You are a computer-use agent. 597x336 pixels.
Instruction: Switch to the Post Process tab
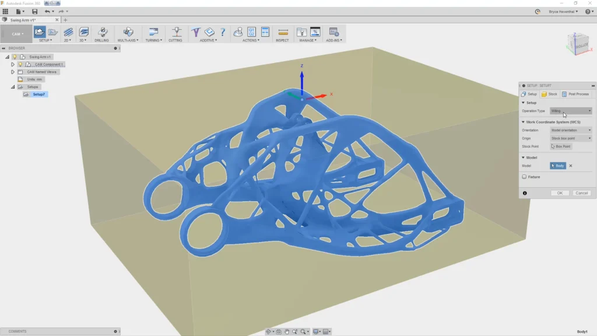579,93
